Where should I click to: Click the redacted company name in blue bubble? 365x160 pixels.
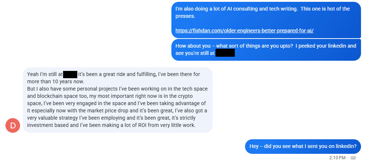tap(225, 53)
